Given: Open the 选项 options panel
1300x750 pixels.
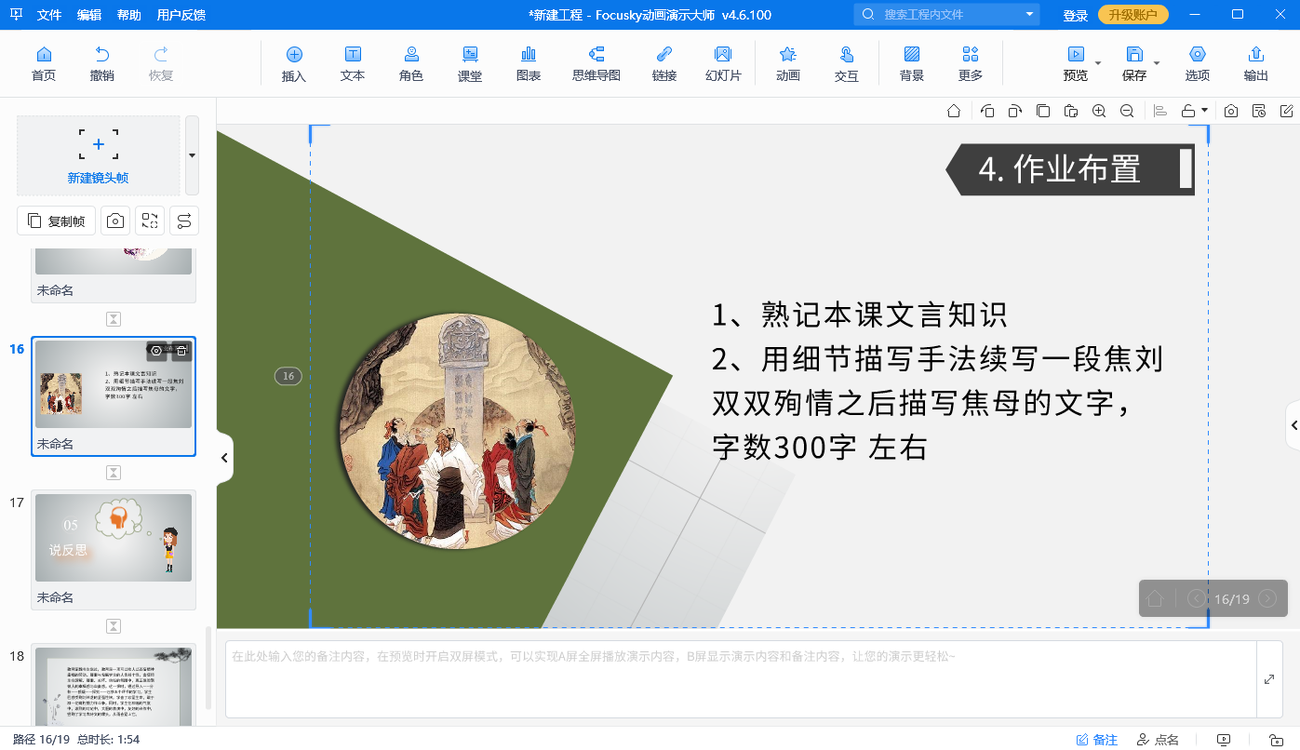Looking at the screenshot, I should (1198, 64).
